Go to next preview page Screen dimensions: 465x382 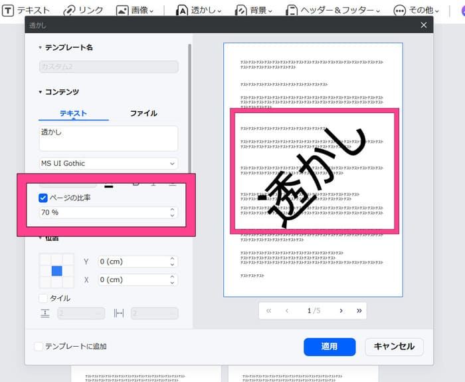[x=341, y=311]
